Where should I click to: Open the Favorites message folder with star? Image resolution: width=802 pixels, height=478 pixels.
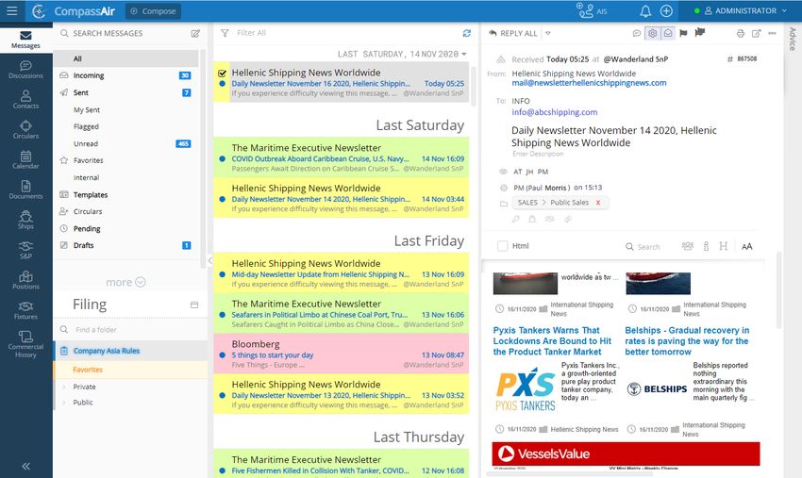pos(125,160)
